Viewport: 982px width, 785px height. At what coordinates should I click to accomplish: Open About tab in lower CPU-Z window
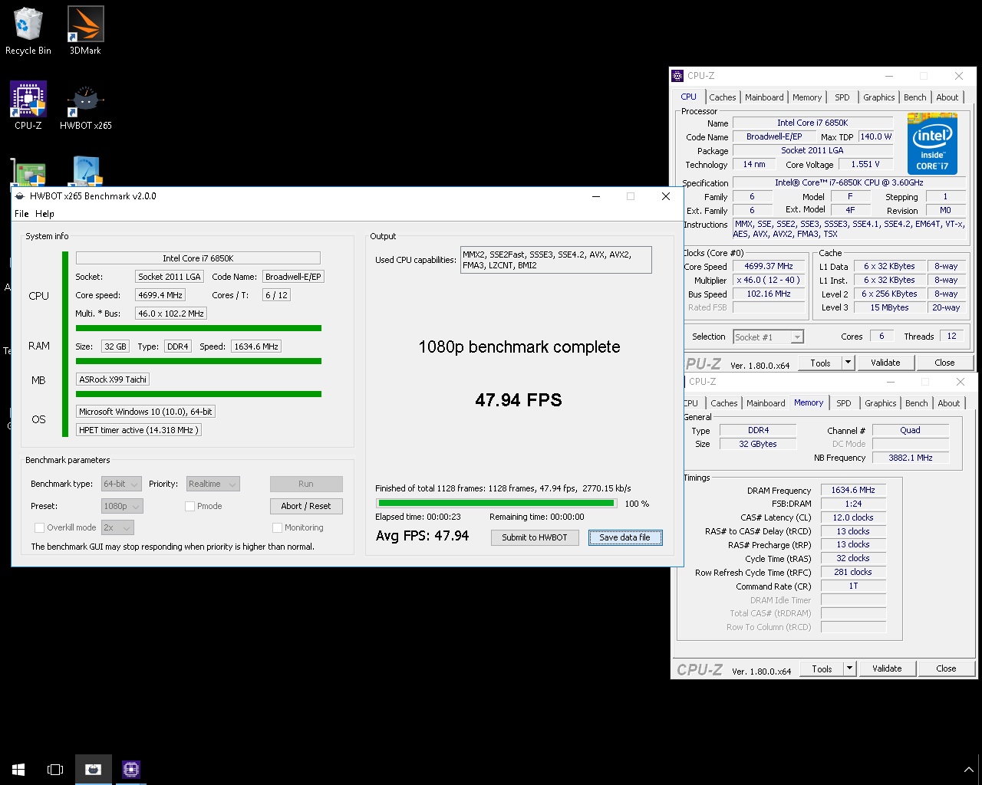[x=949, y=403]
